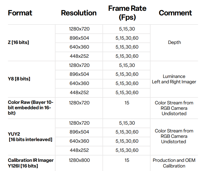The height and width of the screenshot is (171, 206).
Task: Click the "Production and OEM Calibration" comment
Action: (174, 163)
